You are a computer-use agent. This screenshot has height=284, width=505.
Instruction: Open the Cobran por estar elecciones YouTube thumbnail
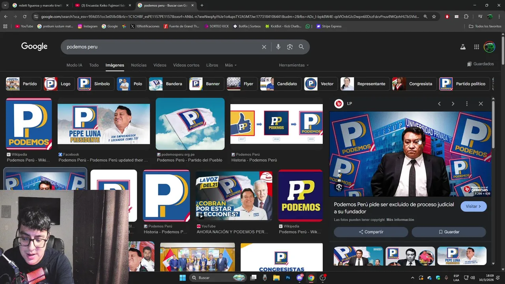pos(234,196)
